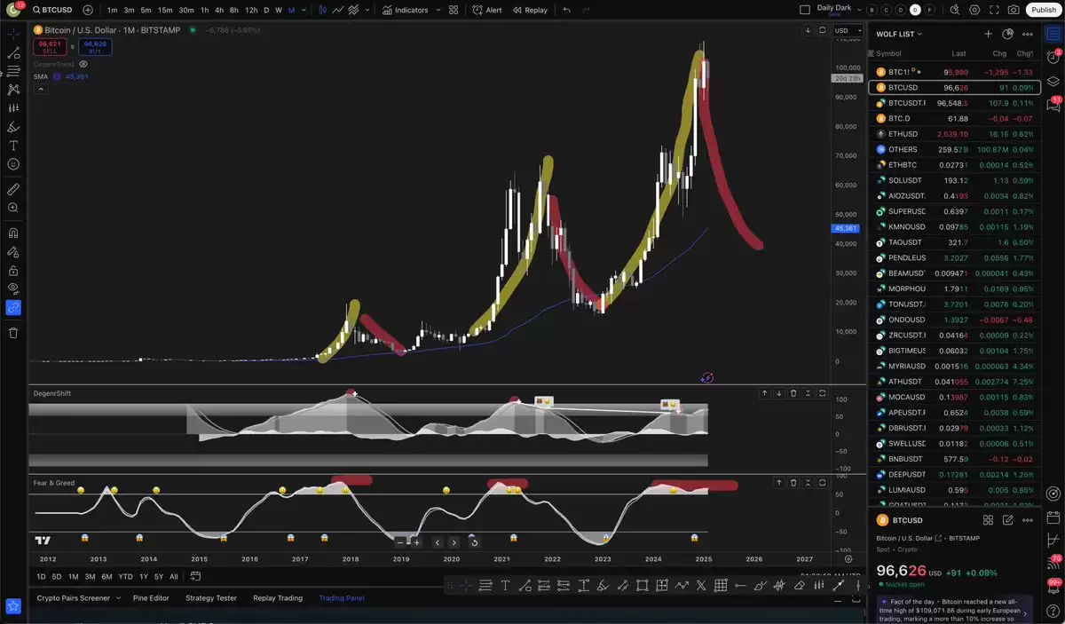Click the blue BUY price button

pos(95,46)
